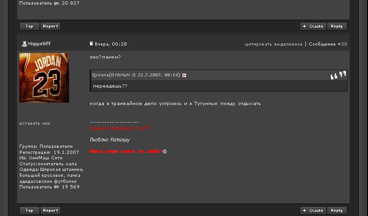Open the "Сообщение #30" permalink

pos(328,44)
